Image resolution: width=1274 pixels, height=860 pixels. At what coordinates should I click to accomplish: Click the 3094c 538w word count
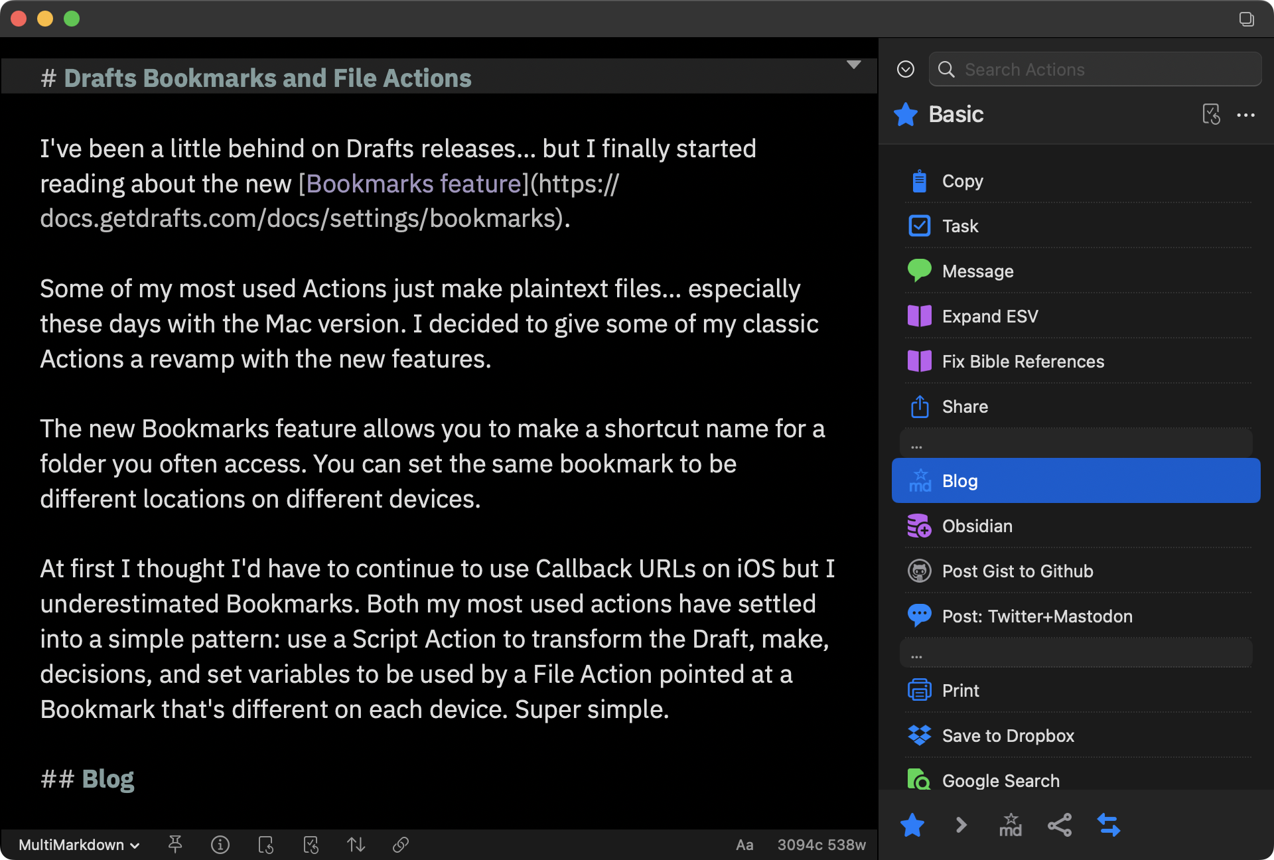coord(821,845)
